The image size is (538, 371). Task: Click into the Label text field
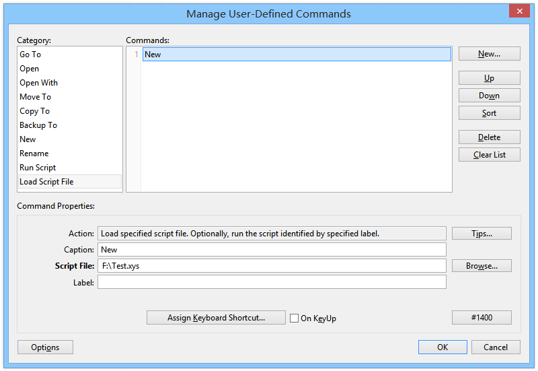click(272, 282)
